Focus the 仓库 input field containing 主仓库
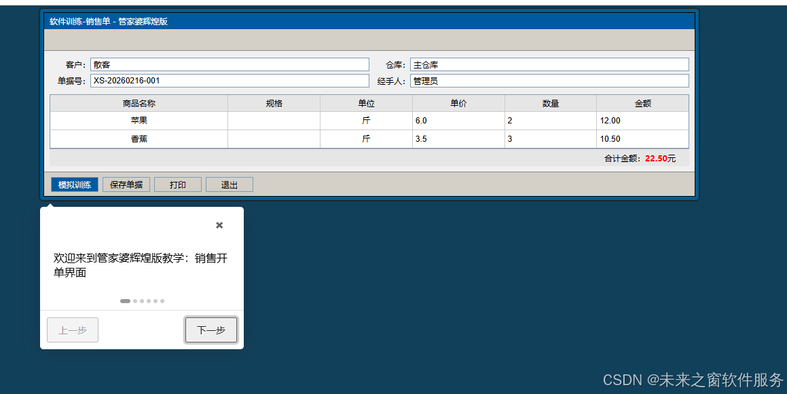Viewport: 787px width, 394px height. pyautogui.click(x=549, y=64)
